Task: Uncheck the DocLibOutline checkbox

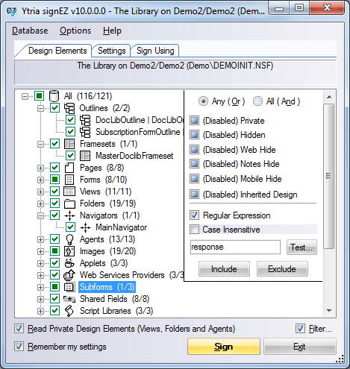Action: coord(70,120)
